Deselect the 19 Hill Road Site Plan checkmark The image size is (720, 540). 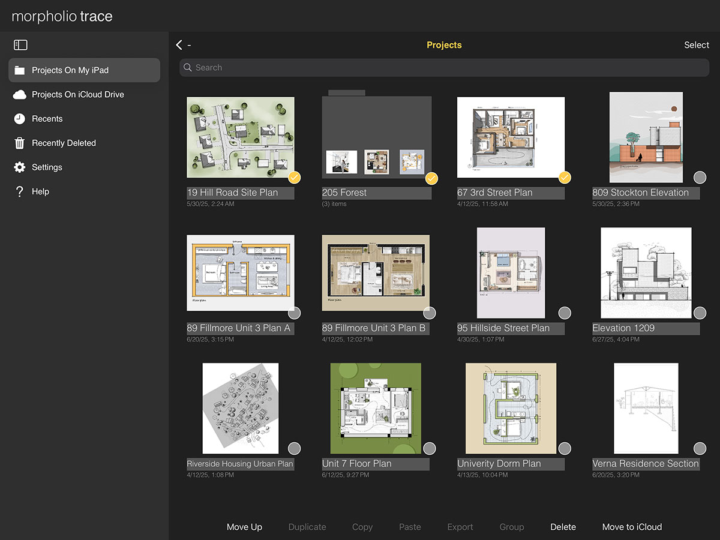point(294,178)
